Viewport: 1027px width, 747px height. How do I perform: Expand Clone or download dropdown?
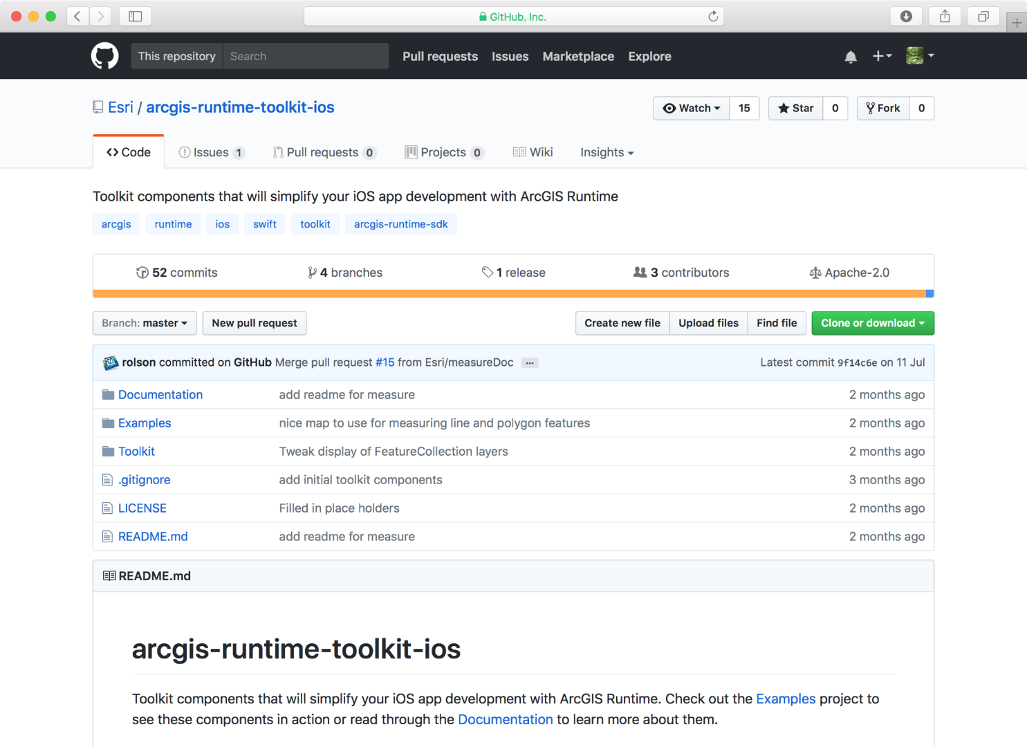click(x=873, y=323)
